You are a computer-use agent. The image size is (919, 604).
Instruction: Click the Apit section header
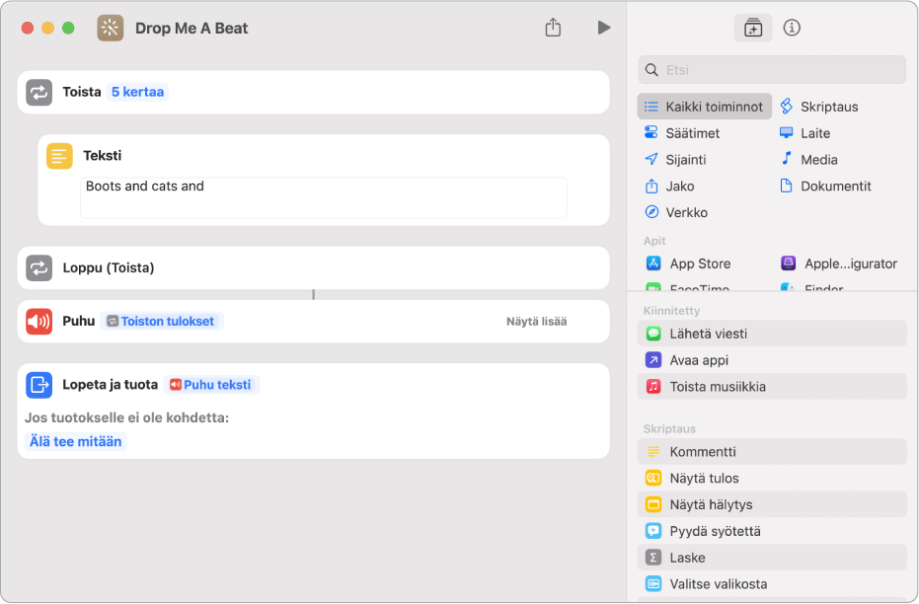pos(654,241)
